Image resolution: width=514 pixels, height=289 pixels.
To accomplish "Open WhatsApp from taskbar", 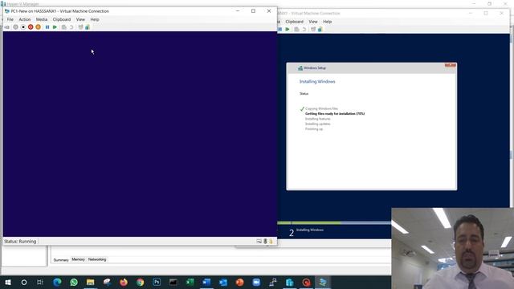I will 74,282.
